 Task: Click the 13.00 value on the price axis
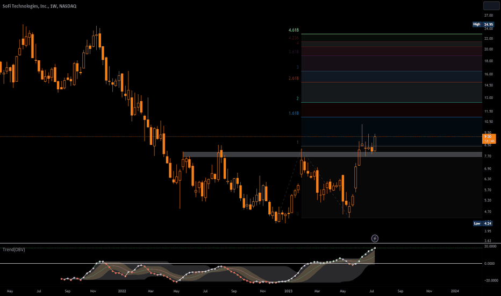click(x=489, y=98)
